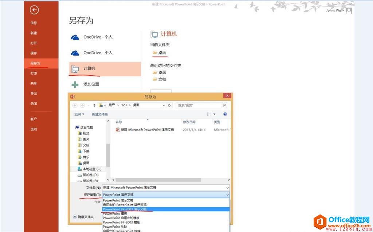Select 本地磁盘 (C:) in the navigation pane

90,169
